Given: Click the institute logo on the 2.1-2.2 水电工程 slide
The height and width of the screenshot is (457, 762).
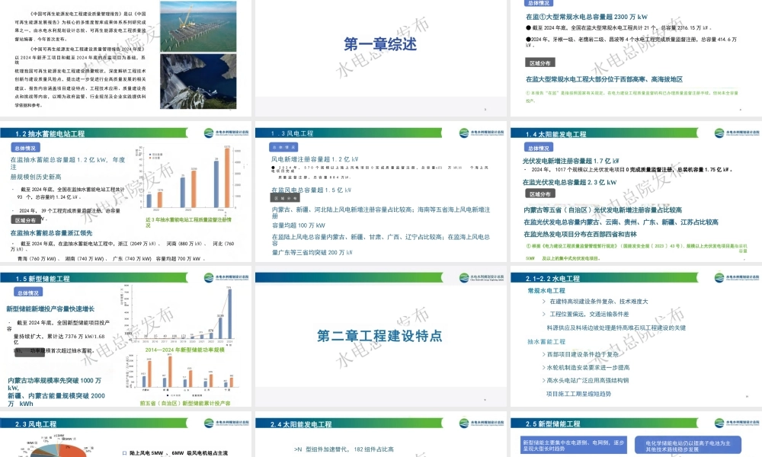Looking at the screenshot, I should click(x=737, y=277).
